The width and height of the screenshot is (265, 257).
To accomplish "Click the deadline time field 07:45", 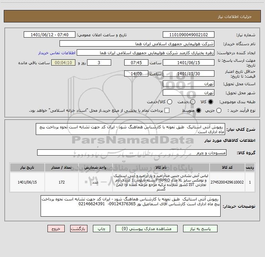I will click(x=136, y=62).
